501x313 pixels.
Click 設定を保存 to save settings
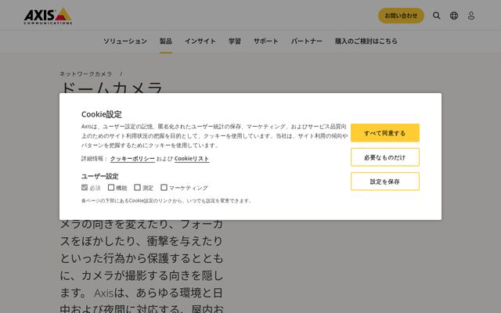(385, 182)
